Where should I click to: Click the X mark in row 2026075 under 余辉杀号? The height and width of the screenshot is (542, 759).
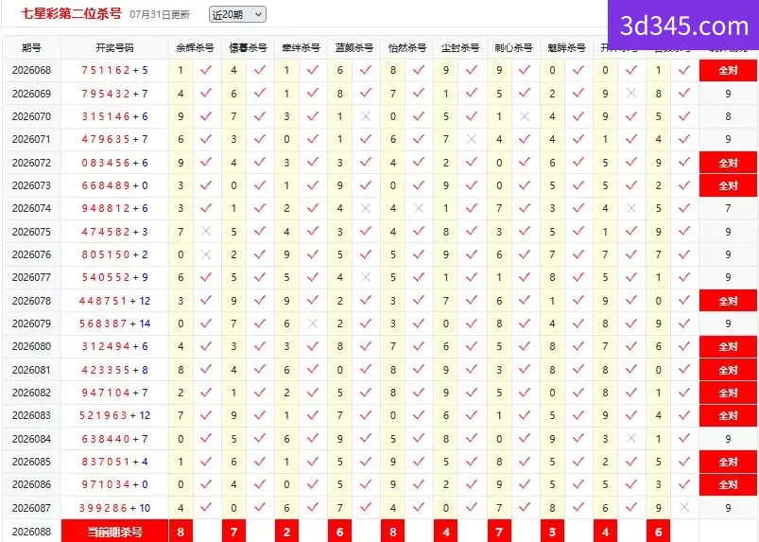click(x=206, y=231)
